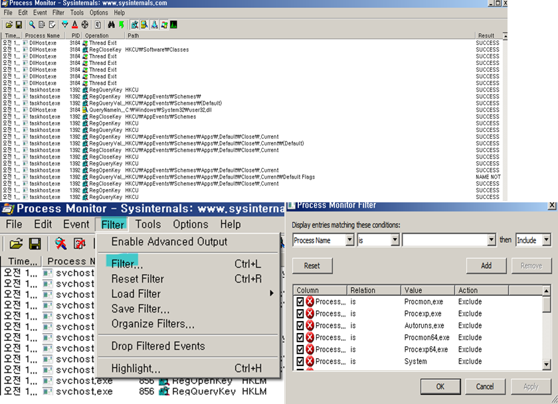Image resolution: width=558 pixels, height=404 pixels.
Task: Toggle the Show Registry Activity icon
Action: tap(134, 25)
